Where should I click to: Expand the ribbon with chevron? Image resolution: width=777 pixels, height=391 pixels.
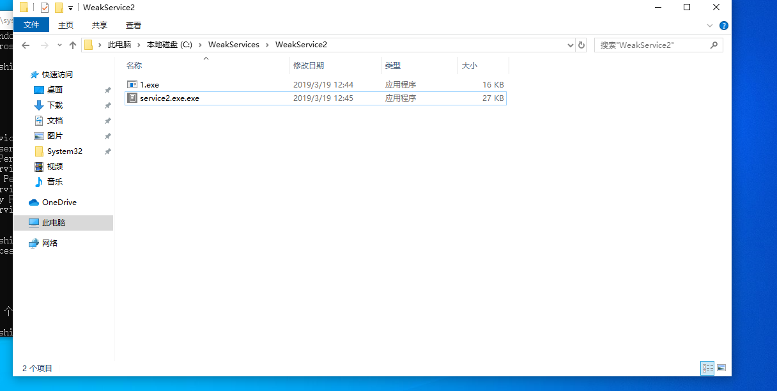pos(709,26)
